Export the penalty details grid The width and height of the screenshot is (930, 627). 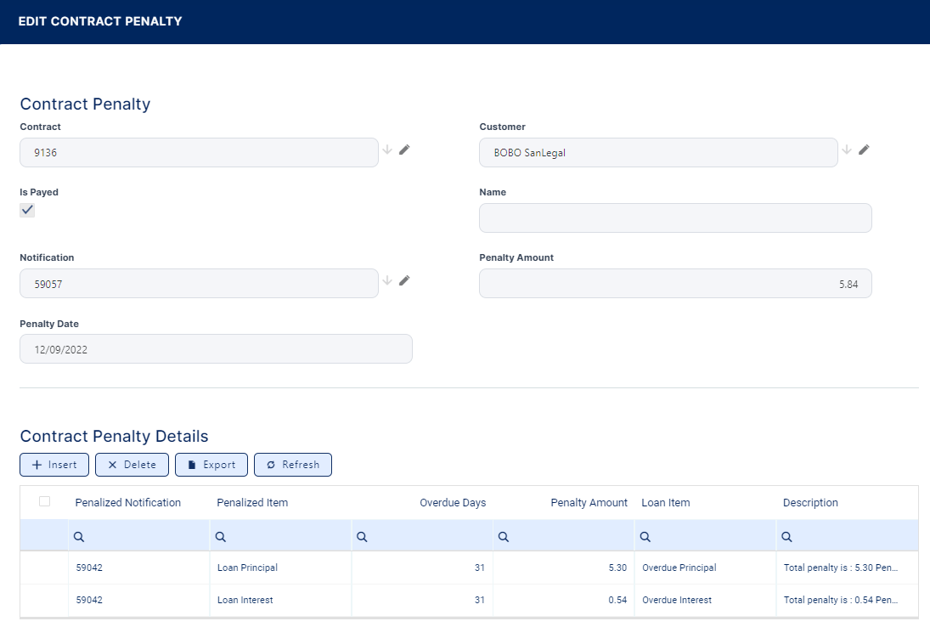coord(211,465)
